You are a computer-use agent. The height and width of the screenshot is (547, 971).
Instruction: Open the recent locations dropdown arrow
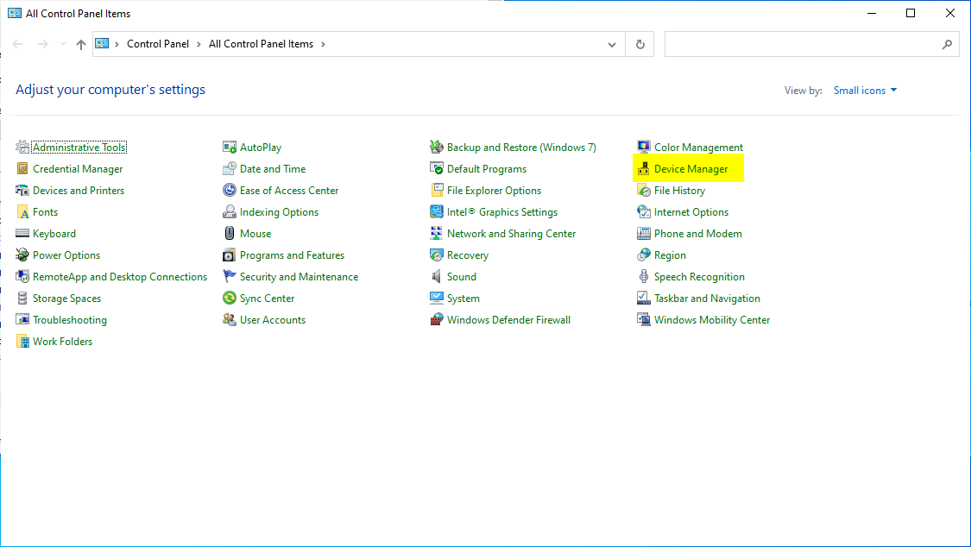[x=63, y=44]
